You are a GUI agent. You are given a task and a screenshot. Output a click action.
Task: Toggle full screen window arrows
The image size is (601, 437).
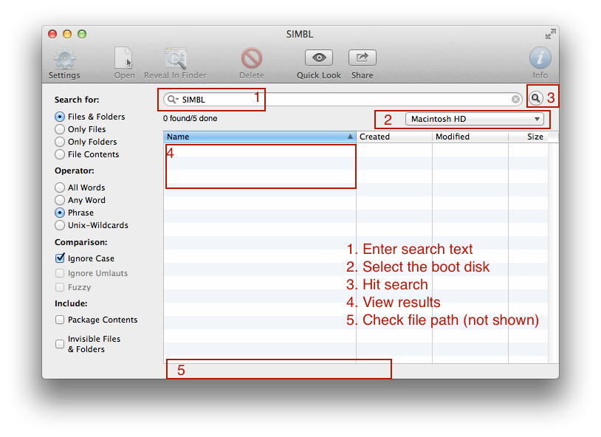(550, 34)
